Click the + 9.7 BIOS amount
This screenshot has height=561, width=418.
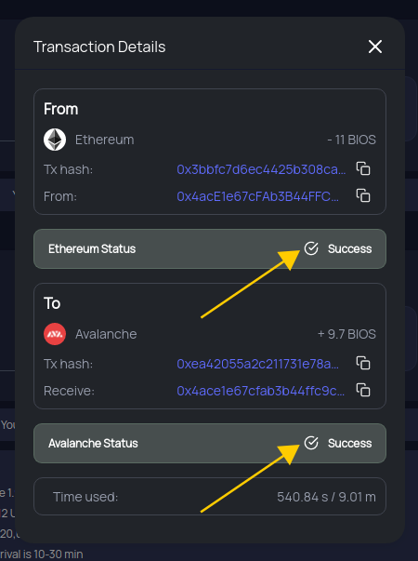[x=346, y=334]
